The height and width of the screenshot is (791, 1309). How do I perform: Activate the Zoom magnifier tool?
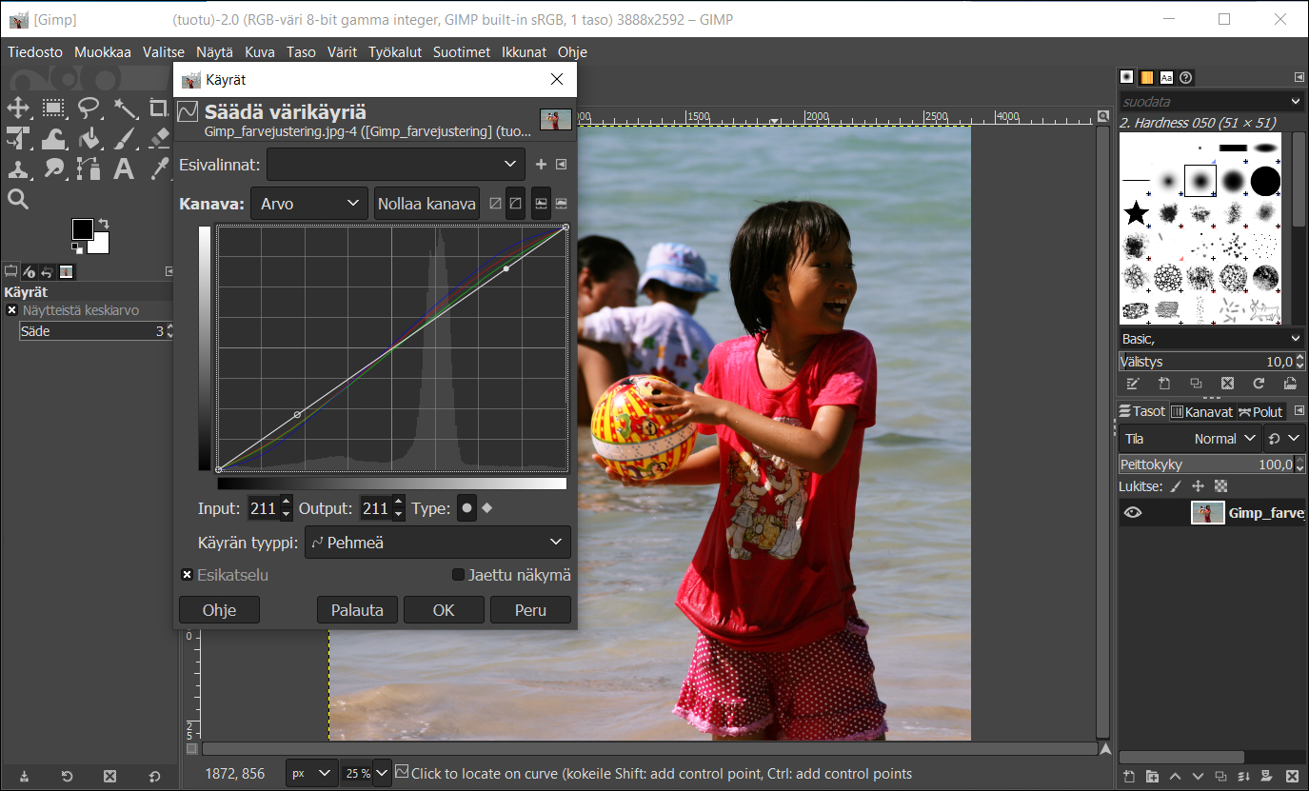[18, 199]
